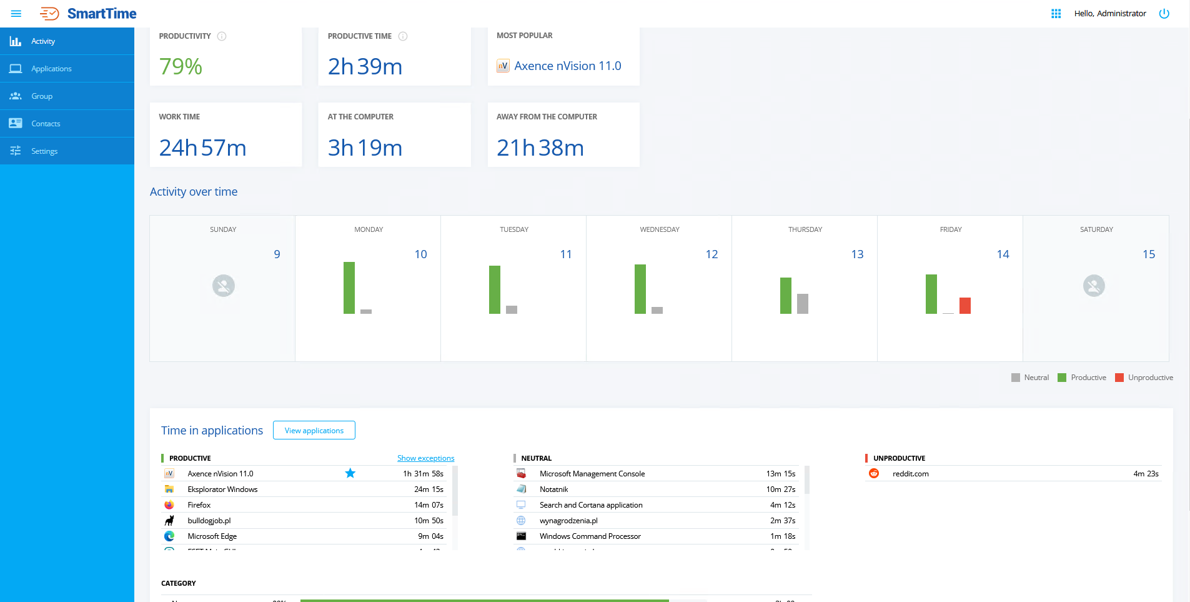Toggle the hamburger menu icon
Screen dimensions: 1190x602
click(16, 14)
